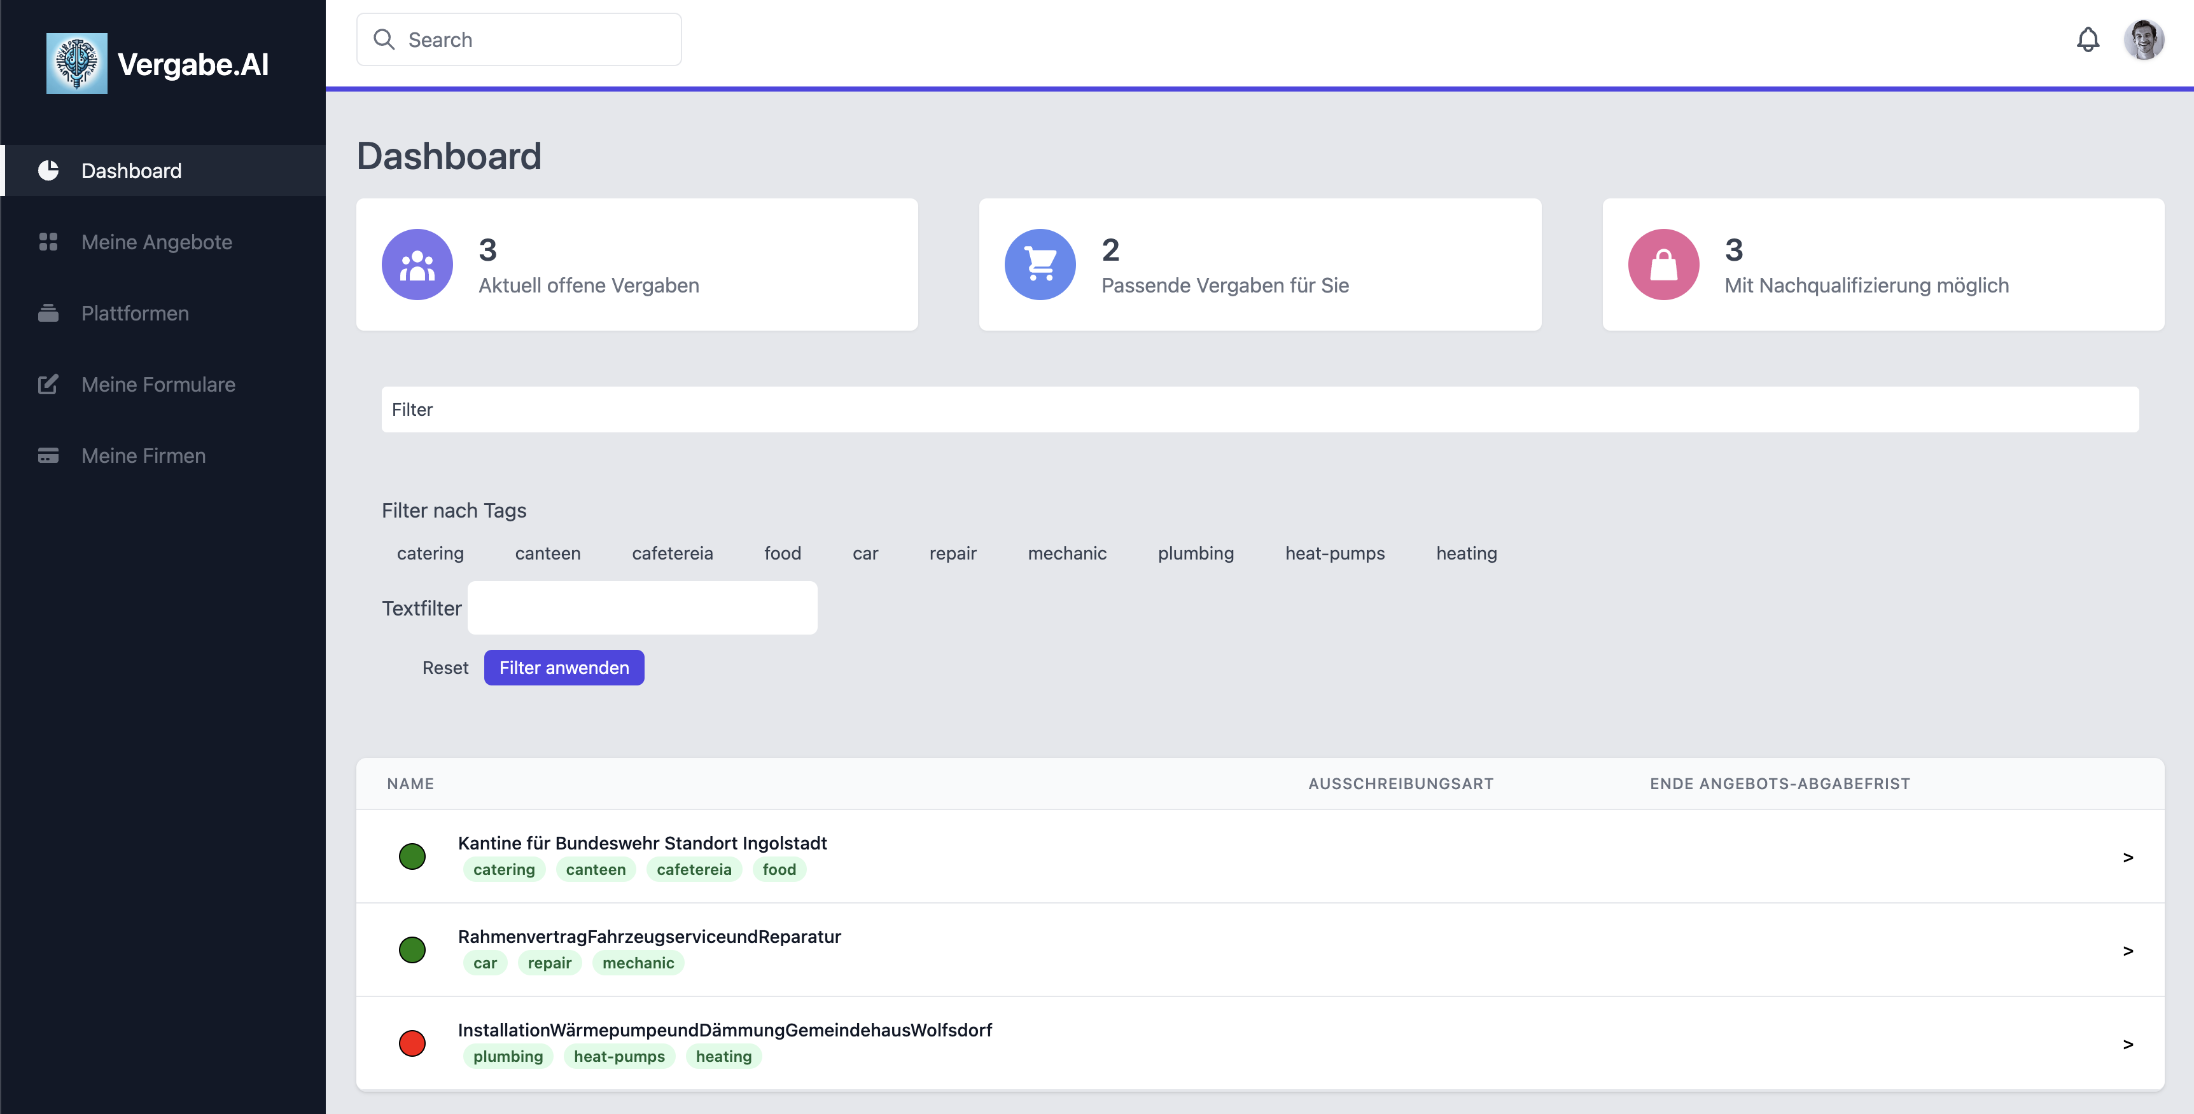Click the pink shopping bag icon
The image size is (2194, 1114).
[x=1663, y=265]
